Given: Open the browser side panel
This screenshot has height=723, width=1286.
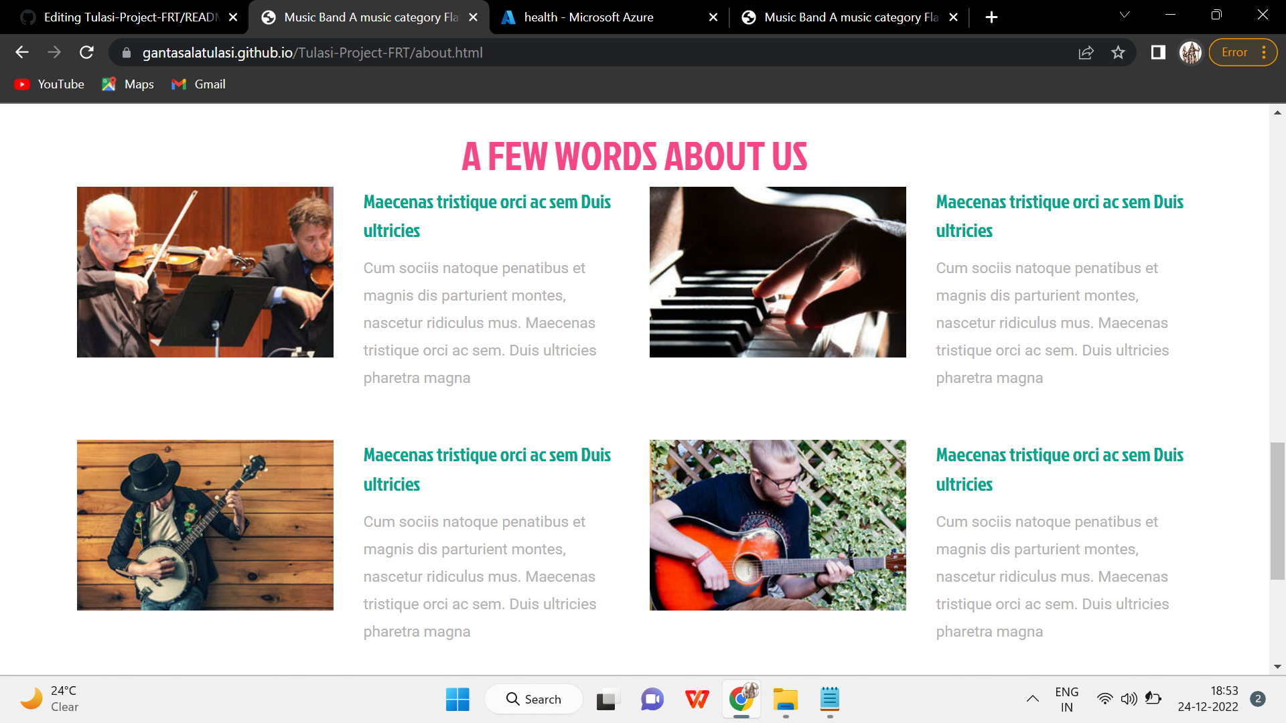Looking at the screenshot, I should click(x=1158, y=52).
